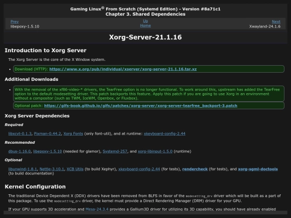Click the Chapter 3. Shared Dependencies title
The height and width of the screenshot is (218, 291).
145,15
